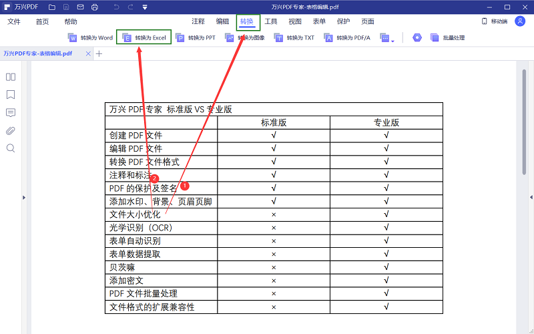This screenshot has height=334, width=534.
Task: Click the 专业版 column header cell
Action: 386,123
